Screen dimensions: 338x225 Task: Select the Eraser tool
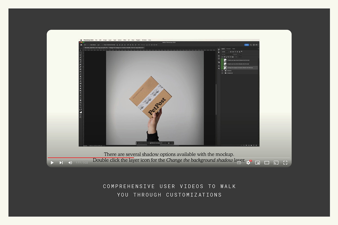click(80, 81)
